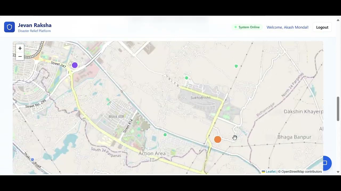This screenshot has width=341, height=191.
Task: Select the purple map marker
Action: coord(75,65)
